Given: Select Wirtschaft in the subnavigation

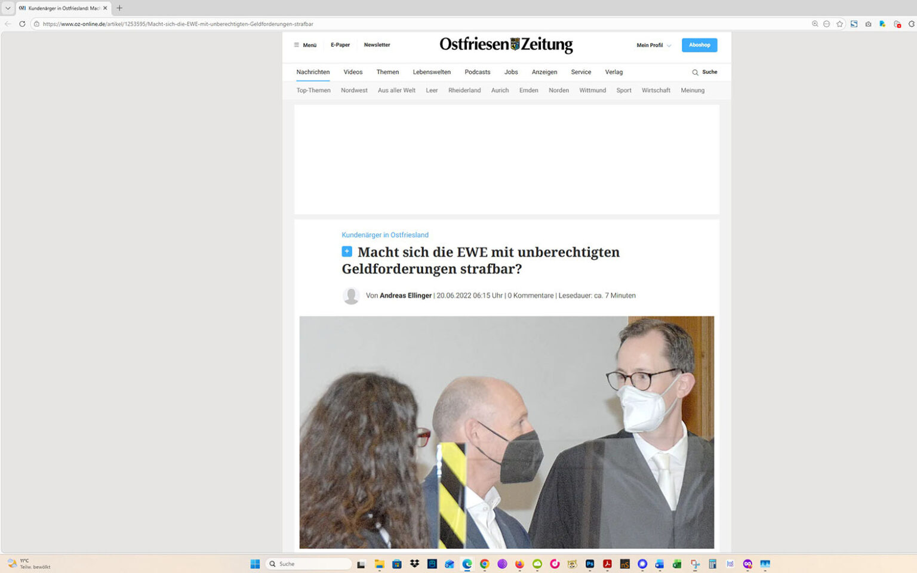Looking at the screenshot, I should [x=656, y=90].
